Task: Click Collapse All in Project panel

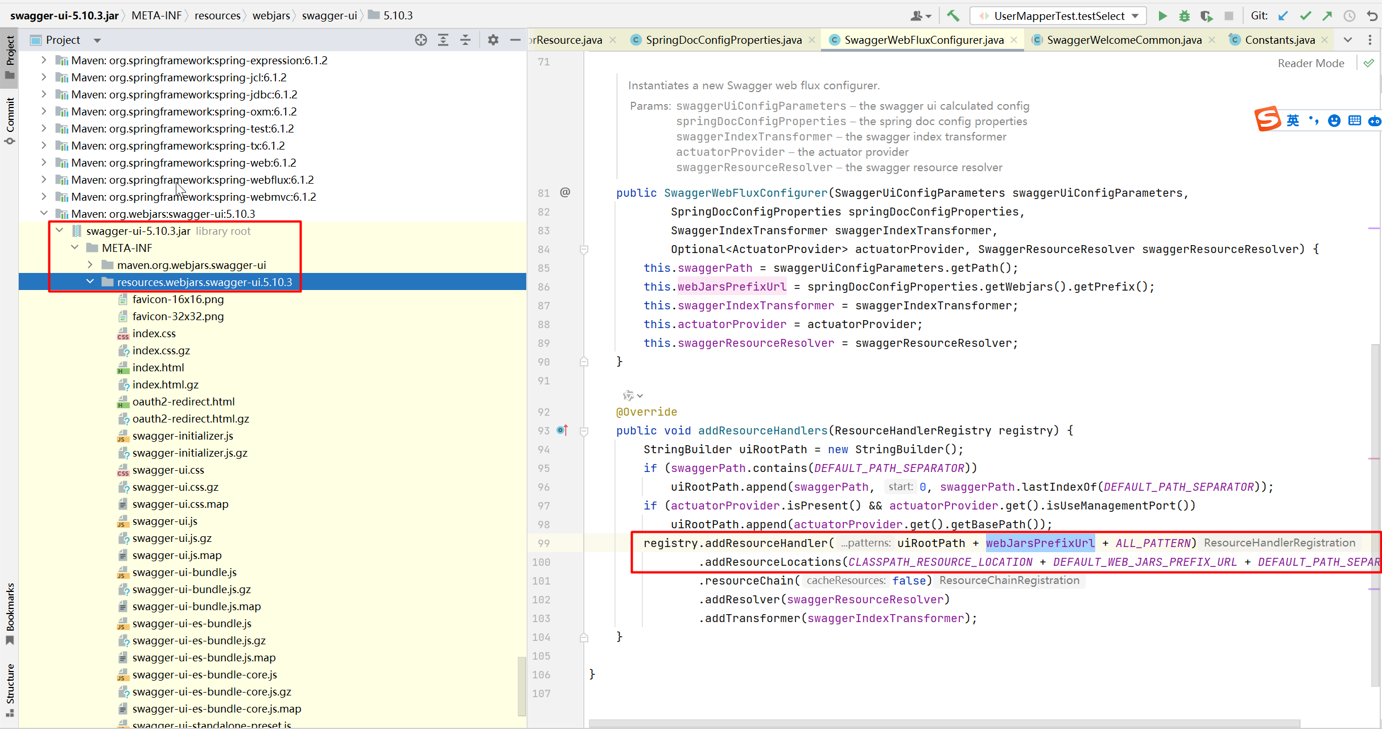Action: click(465, 40)
